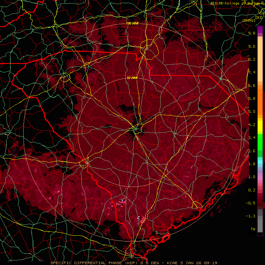Click the "[PHAS]" legend heading

[x=249, y=20]
